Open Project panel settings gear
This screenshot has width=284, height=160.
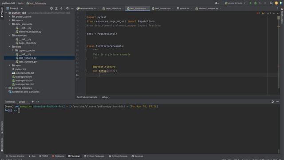[67, 8]
